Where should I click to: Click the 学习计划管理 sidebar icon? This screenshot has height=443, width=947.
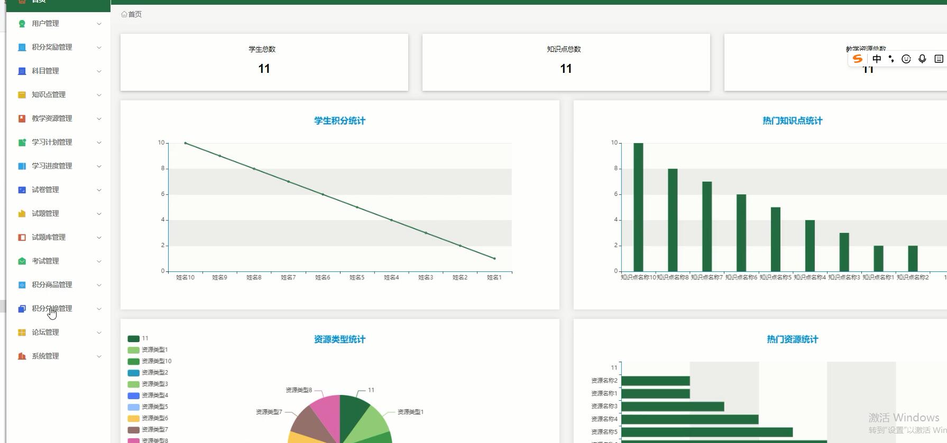[22, 143]
